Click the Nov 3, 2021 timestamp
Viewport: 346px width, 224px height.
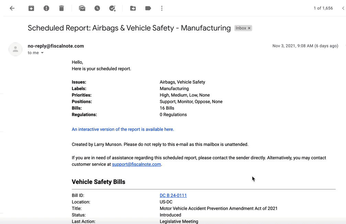[x=305, y=46]
